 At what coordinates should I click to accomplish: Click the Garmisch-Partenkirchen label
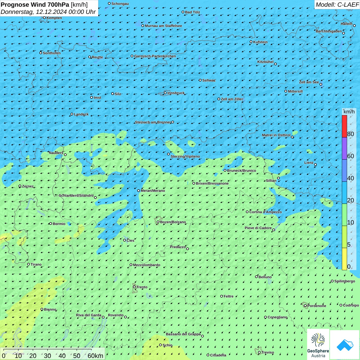tap(155, 56)
